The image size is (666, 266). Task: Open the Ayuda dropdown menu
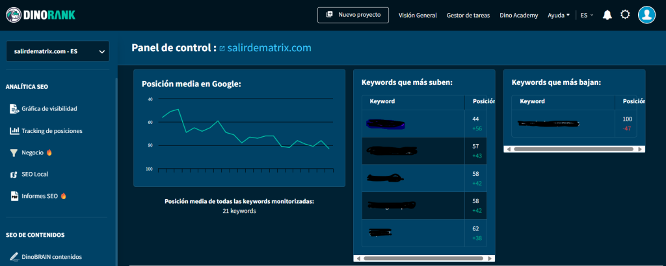559,15
